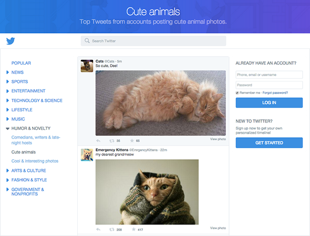Image resolution: width=310 pixels, height=236 pixels.
Task: Reply to the Emergency Kittens tweet
Action: click(x=98, y=230)
